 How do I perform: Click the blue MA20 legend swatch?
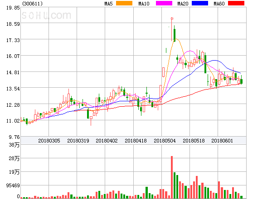(x=200, y=3)
